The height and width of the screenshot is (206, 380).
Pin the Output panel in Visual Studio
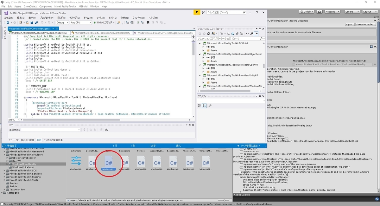coord(190,125)
